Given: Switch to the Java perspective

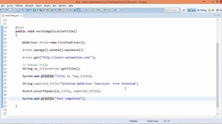Looking at the screenshot, I should (192, 10).
